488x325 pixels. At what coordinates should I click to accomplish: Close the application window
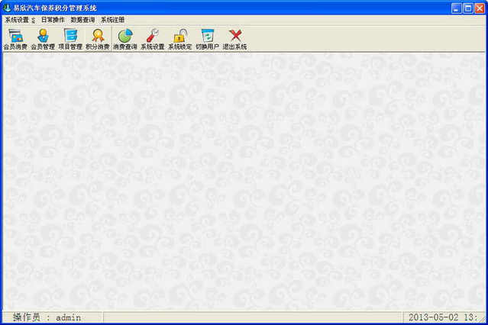[x=480, y=8]
